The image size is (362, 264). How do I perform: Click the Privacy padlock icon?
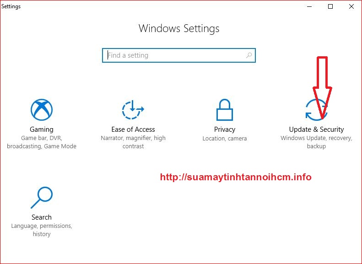click(224, 110)
